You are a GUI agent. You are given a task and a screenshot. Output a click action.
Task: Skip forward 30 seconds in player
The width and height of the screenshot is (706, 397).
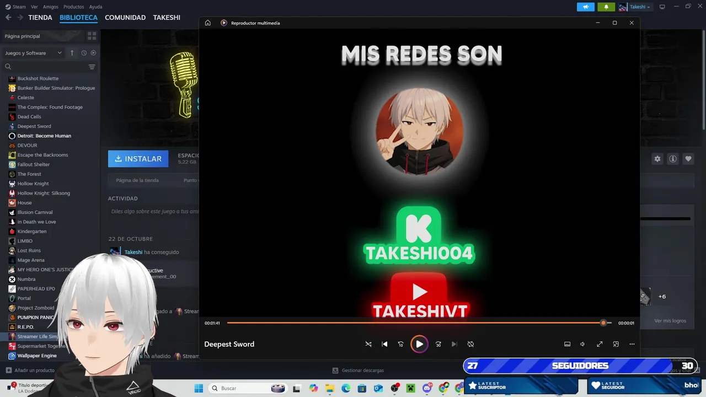click(438, 344)
